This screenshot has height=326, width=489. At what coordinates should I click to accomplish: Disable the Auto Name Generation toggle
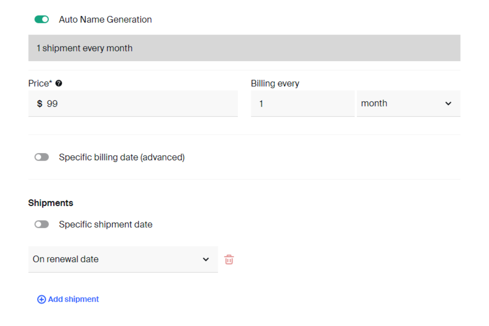coord(42,19)
